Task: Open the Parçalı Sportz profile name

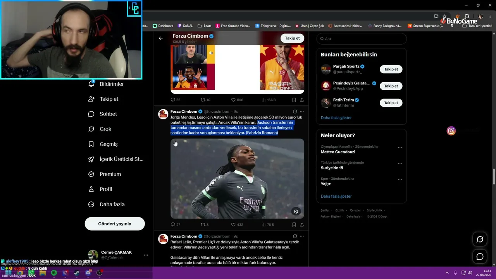Action: click(346, 67)
